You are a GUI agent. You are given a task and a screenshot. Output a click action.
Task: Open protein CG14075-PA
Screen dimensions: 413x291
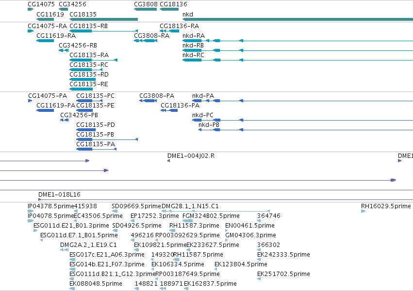tap(30, 101)
